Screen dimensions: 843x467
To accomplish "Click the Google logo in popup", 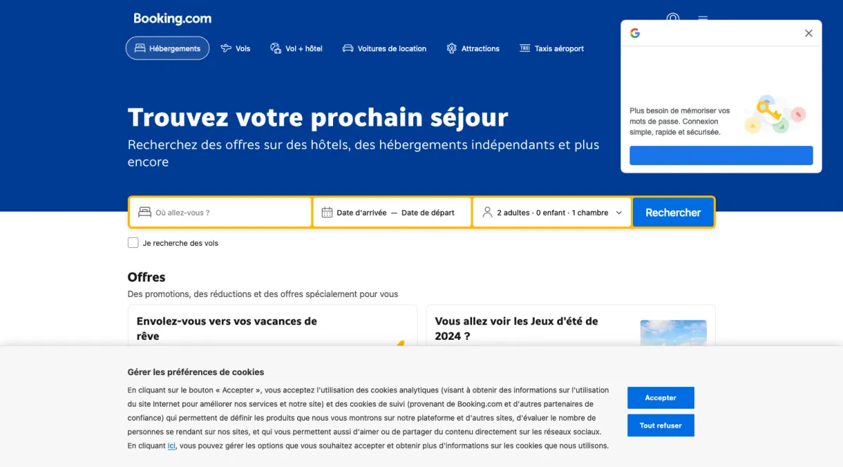I will tap(635, 33).
